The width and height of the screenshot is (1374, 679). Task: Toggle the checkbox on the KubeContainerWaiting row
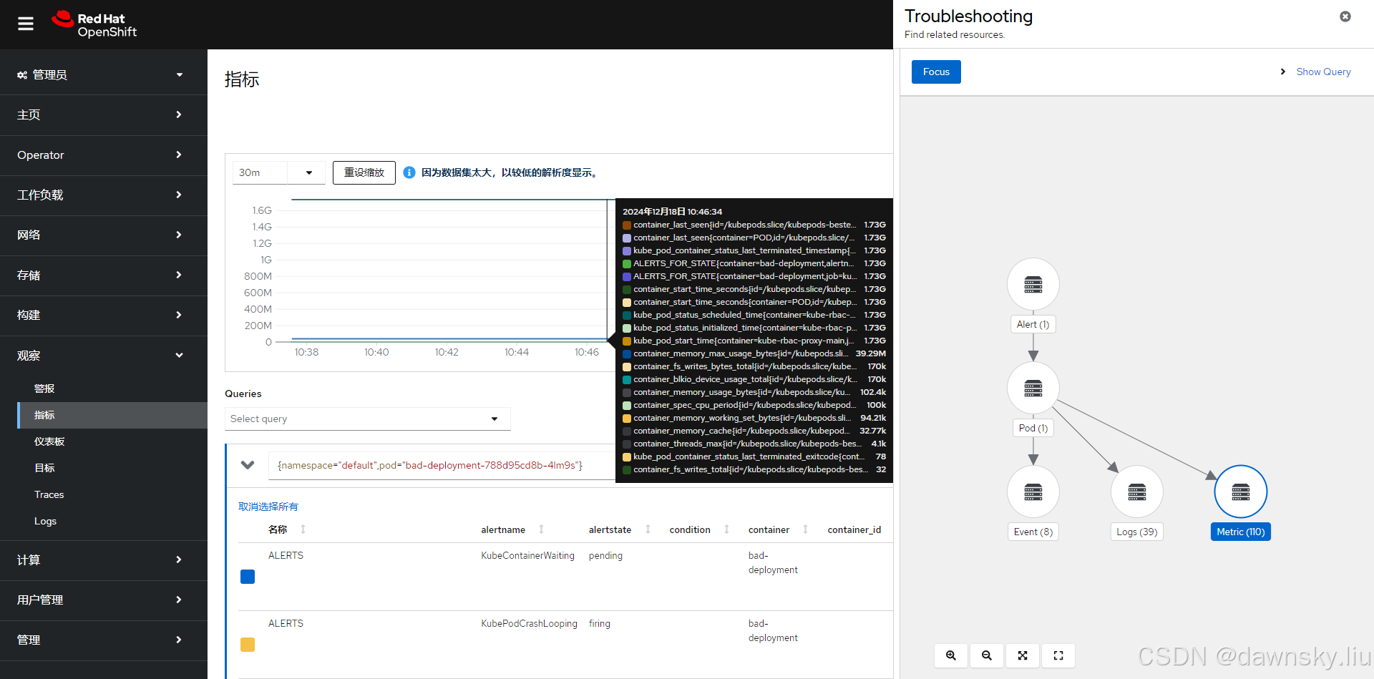(247, 576)
